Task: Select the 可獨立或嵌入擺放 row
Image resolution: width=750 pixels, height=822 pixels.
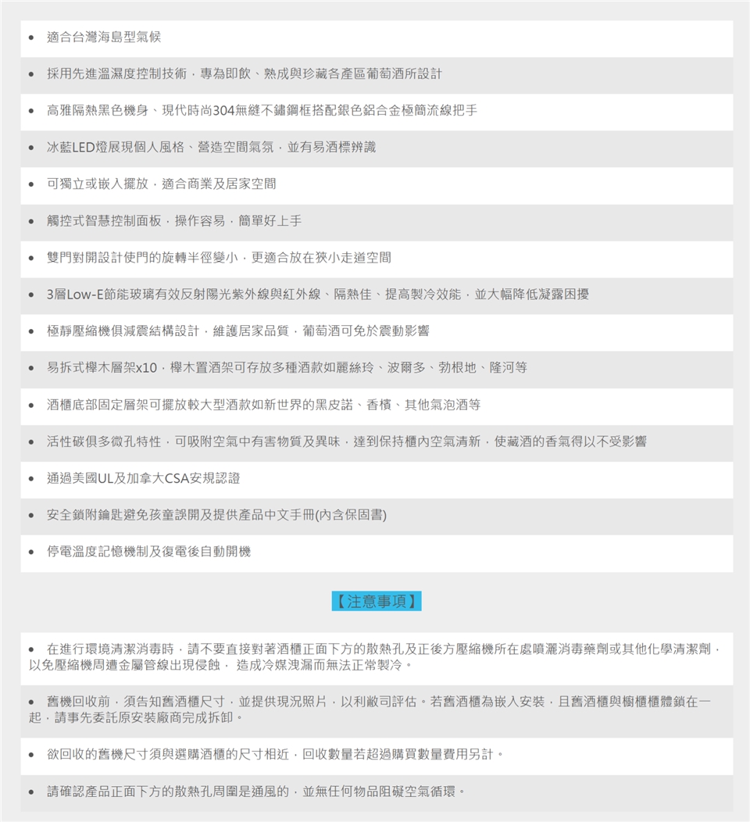Action: click(161, 184)
